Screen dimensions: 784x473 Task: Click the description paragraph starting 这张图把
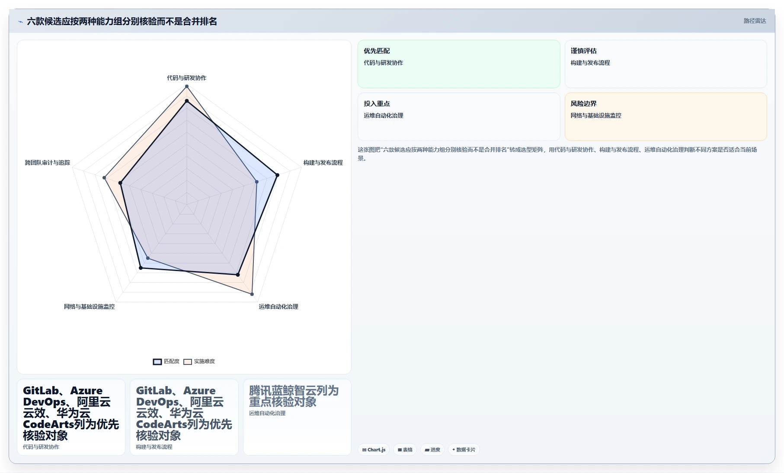558,154
